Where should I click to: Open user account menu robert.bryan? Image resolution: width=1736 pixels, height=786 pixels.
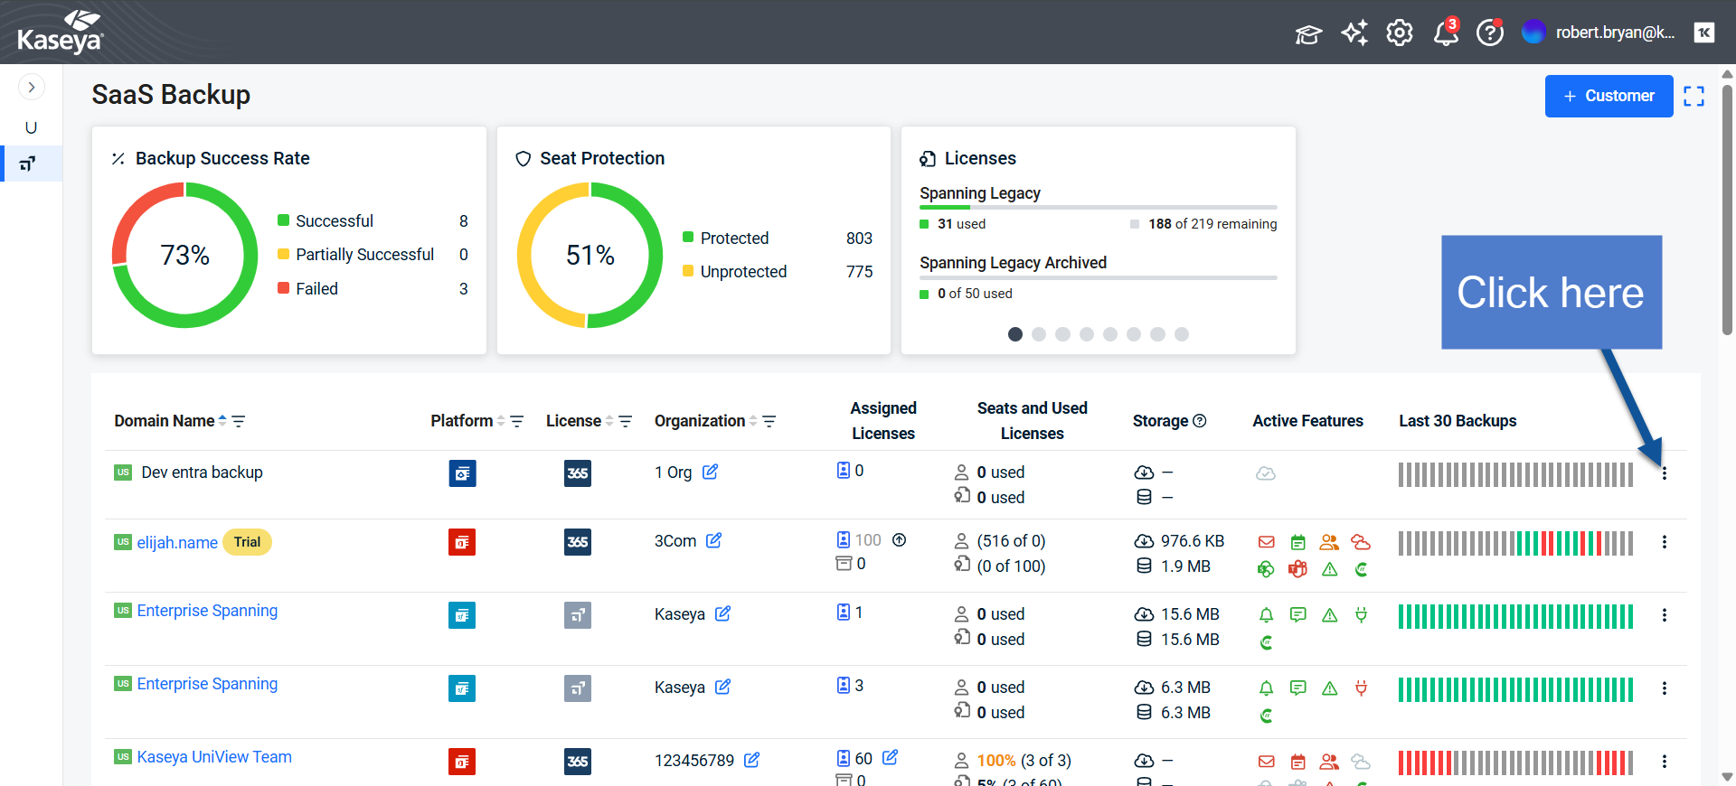click(x=1599, y=33)
